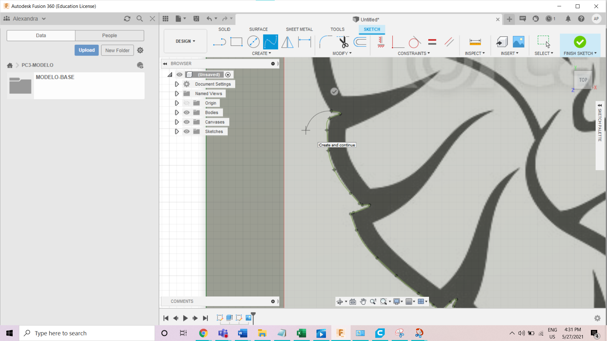The image size is (607, 341).
Task: Select the Fit Point Spline tool
Action: pyautogui.click(x=270, y=42)
